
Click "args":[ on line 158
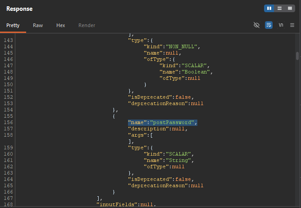coord(140,135)
